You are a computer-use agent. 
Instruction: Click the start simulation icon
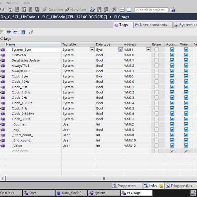(30, 10)
